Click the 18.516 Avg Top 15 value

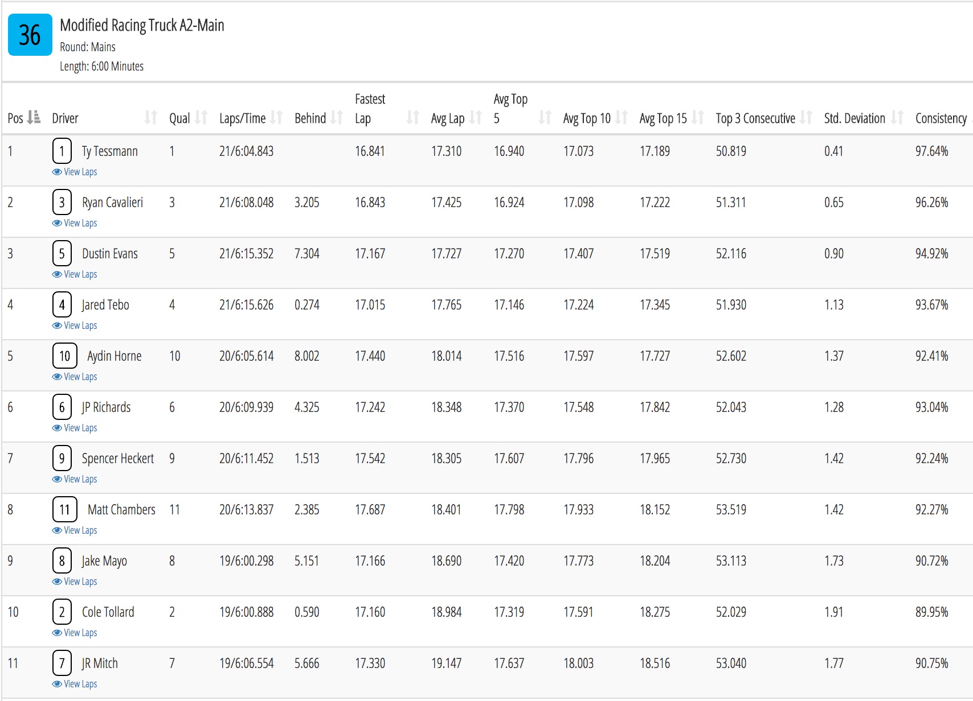[655, 663]
